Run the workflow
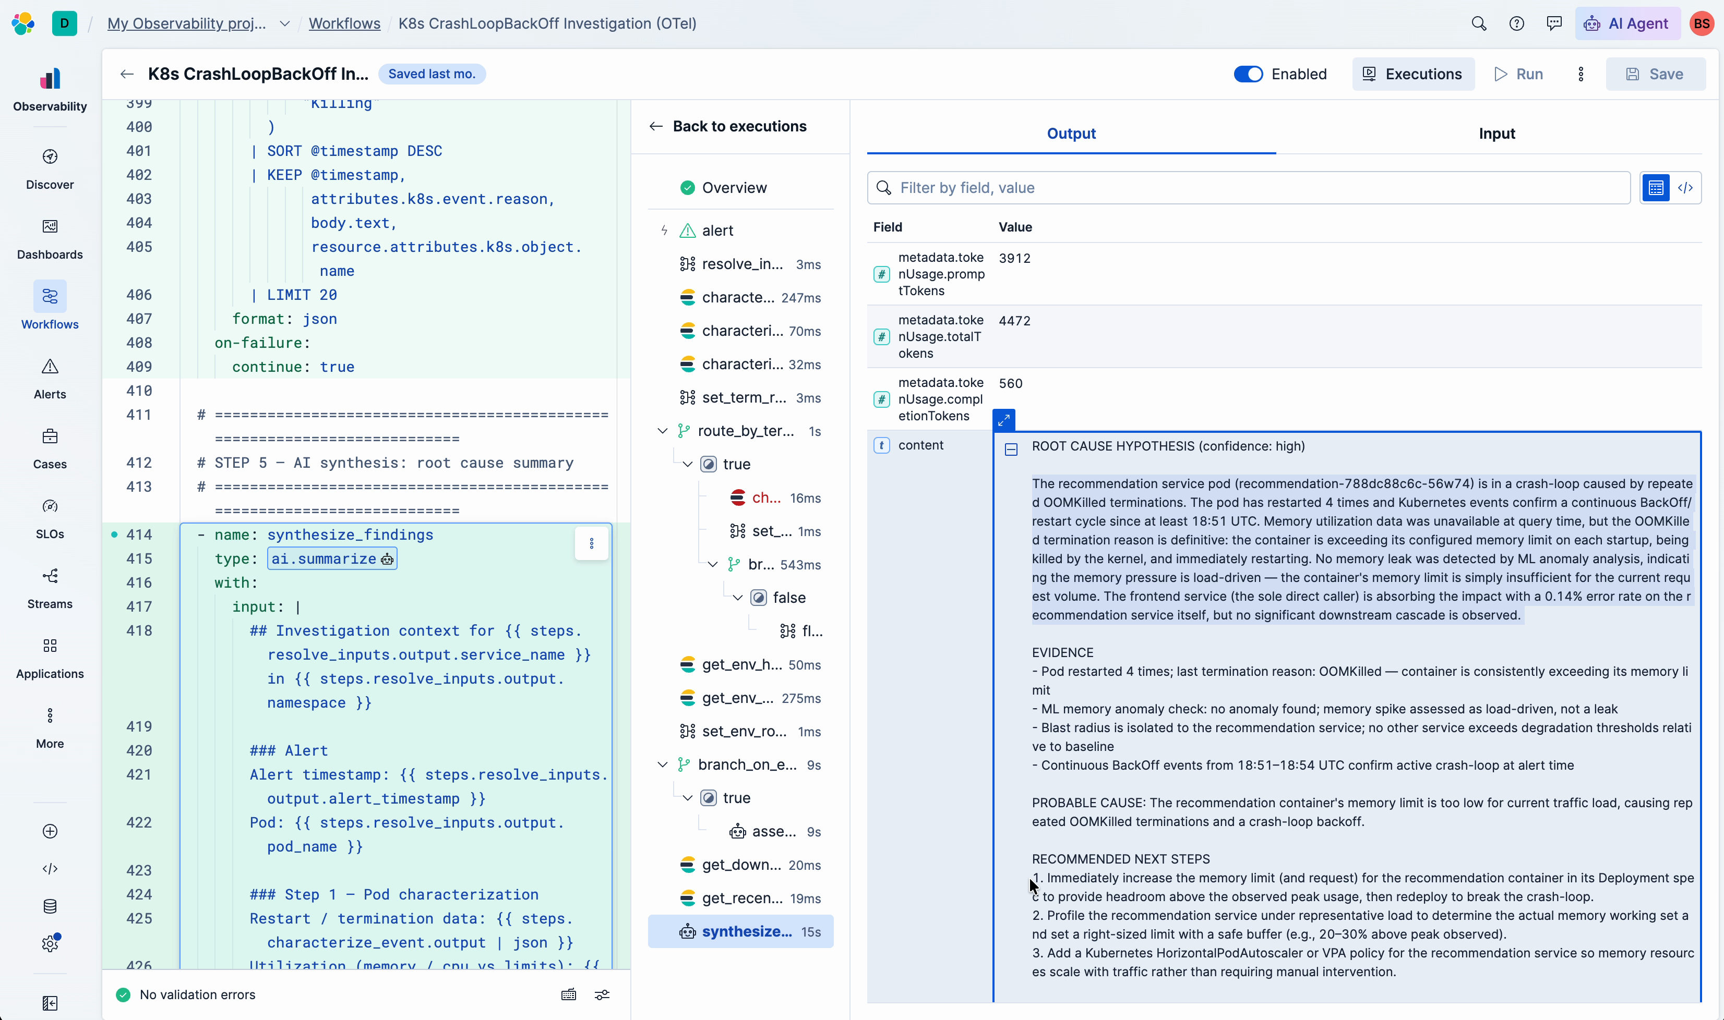The width and height of the screenshot is (1724, 1020). click(1518, 74)
